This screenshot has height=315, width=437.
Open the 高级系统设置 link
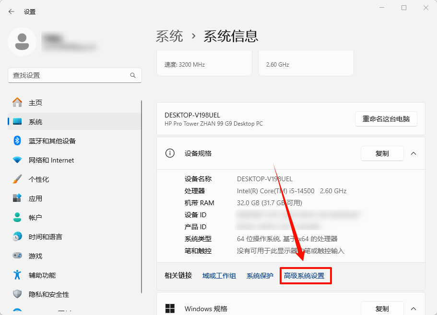pos(304,276)
